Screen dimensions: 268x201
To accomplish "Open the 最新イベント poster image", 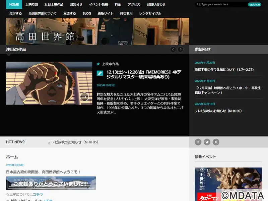I will tap(228, 184).
